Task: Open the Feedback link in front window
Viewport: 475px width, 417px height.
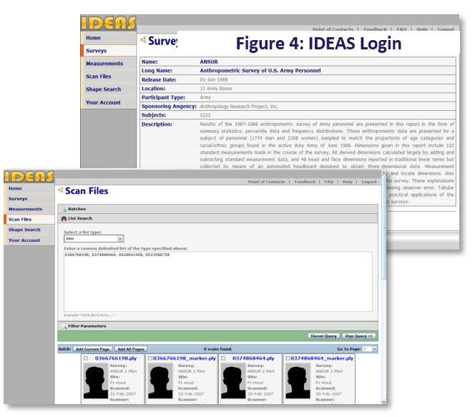Action: (x=305, y=182)
